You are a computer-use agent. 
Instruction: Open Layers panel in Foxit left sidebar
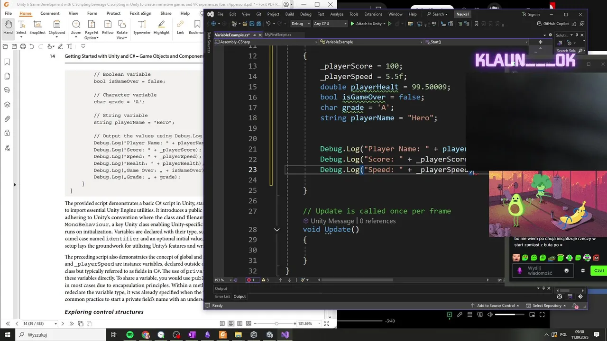(x=7, y=105)
